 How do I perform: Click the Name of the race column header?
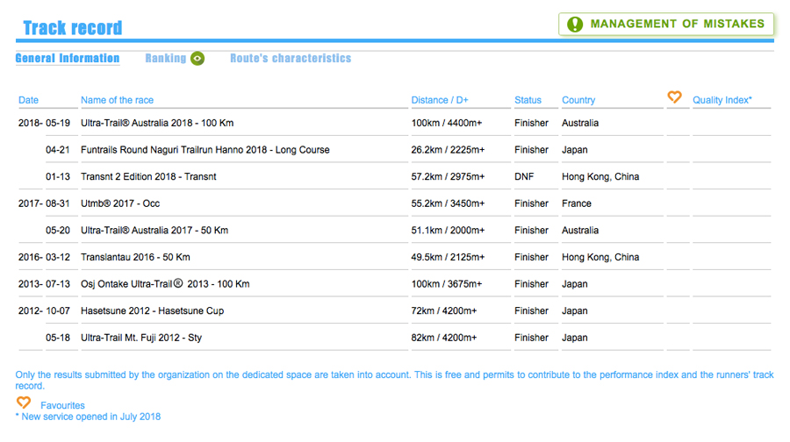pos(117,100)
